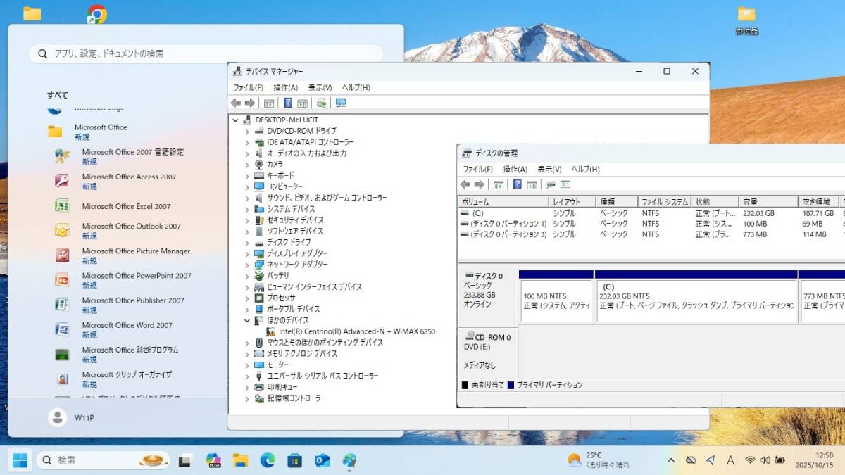Select the (C:) 232.03 GB partition block
Screen dimensions: 845x475
coord(696,300)
